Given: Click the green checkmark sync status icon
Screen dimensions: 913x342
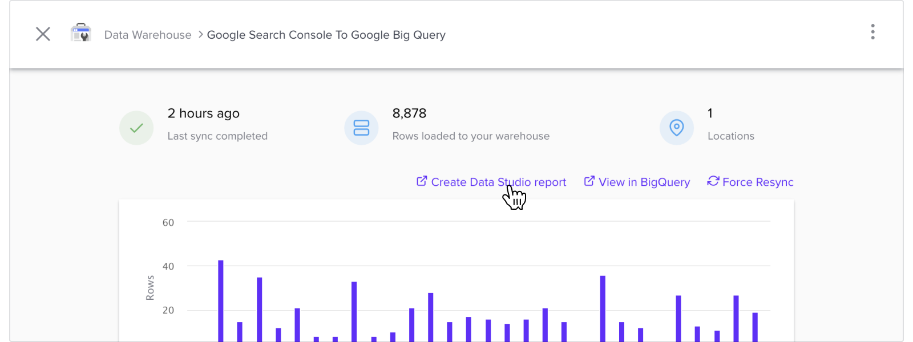Looking at the screenshot, I should [136, 128].
